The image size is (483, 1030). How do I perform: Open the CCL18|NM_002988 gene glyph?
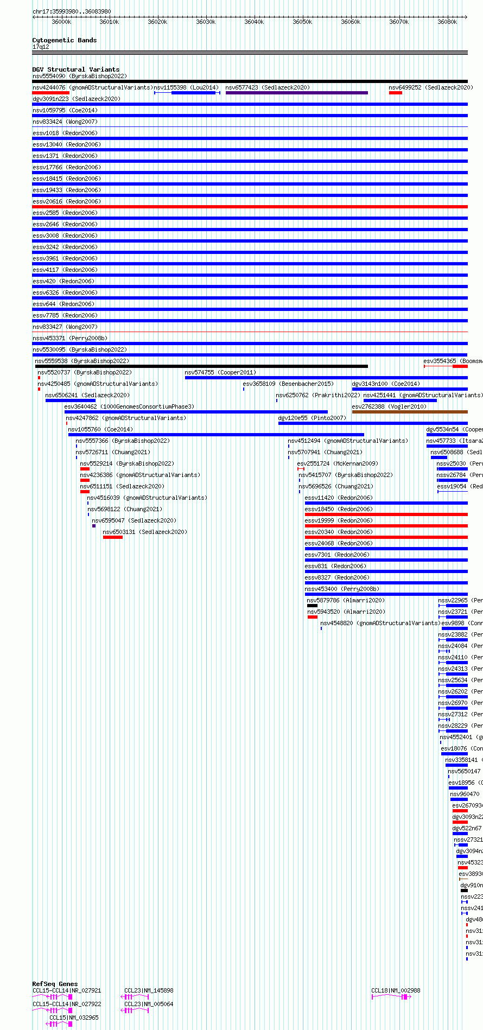[x=392, y=996]
